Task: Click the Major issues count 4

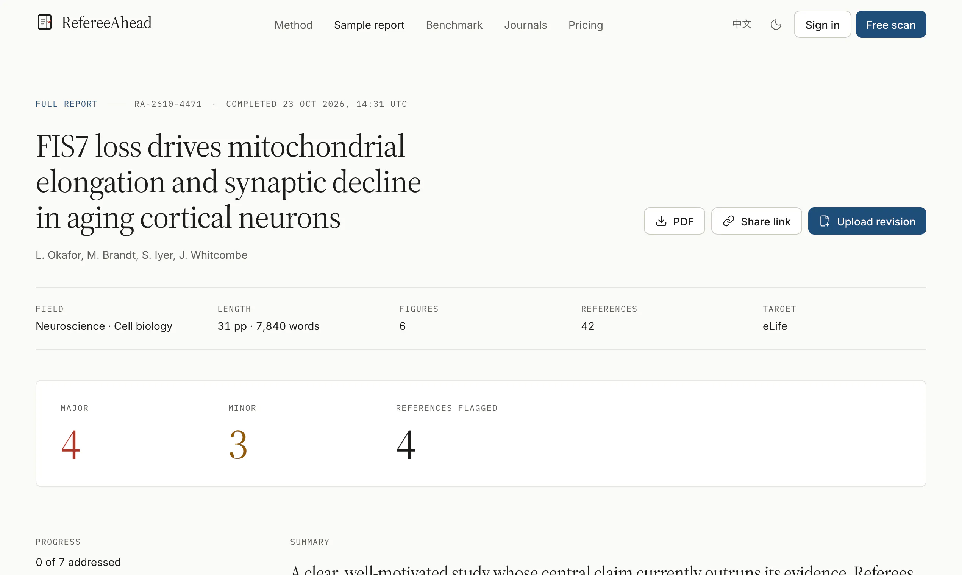Action: coord(70,445)
